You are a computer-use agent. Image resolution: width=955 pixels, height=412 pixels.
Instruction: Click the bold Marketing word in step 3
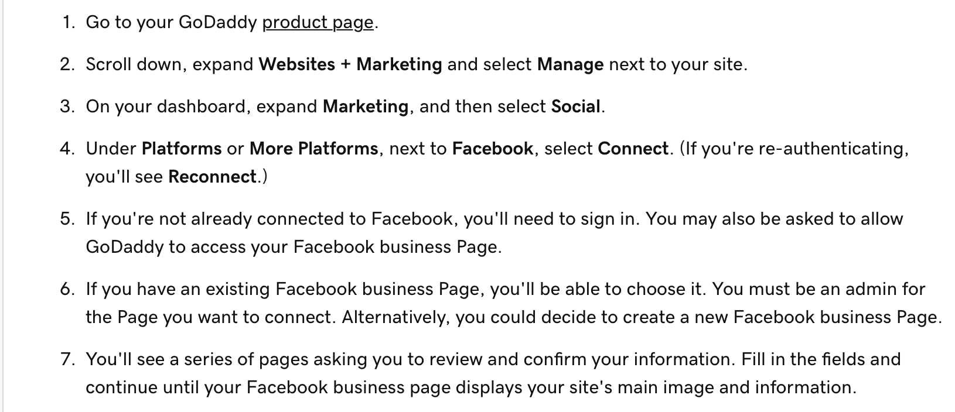tap(366, 107)
